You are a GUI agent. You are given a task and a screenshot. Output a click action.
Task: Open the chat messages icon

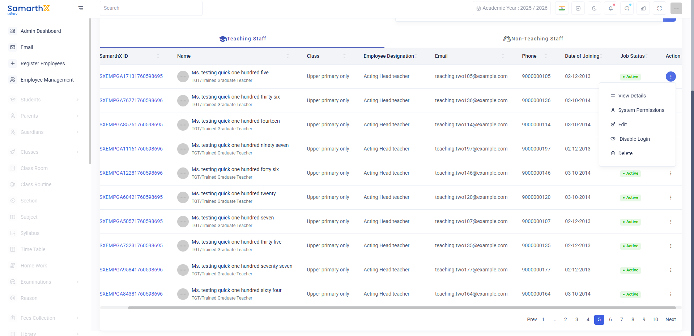pyautogui.click(x=627, y=8)
